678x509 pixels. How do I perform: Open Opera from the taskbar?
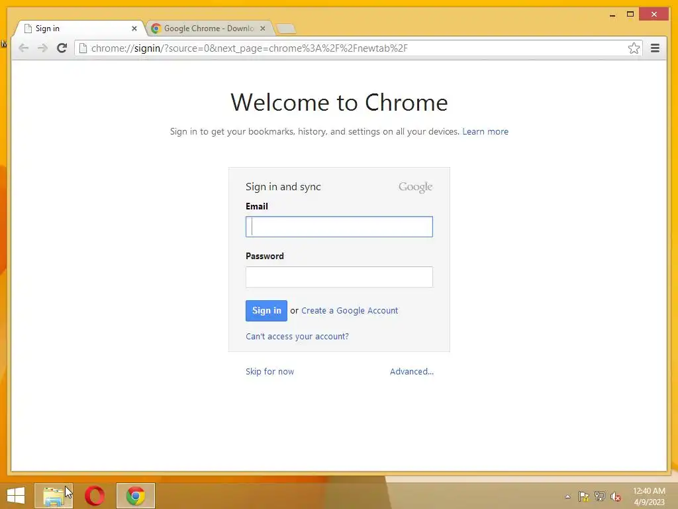click(95, 496)
